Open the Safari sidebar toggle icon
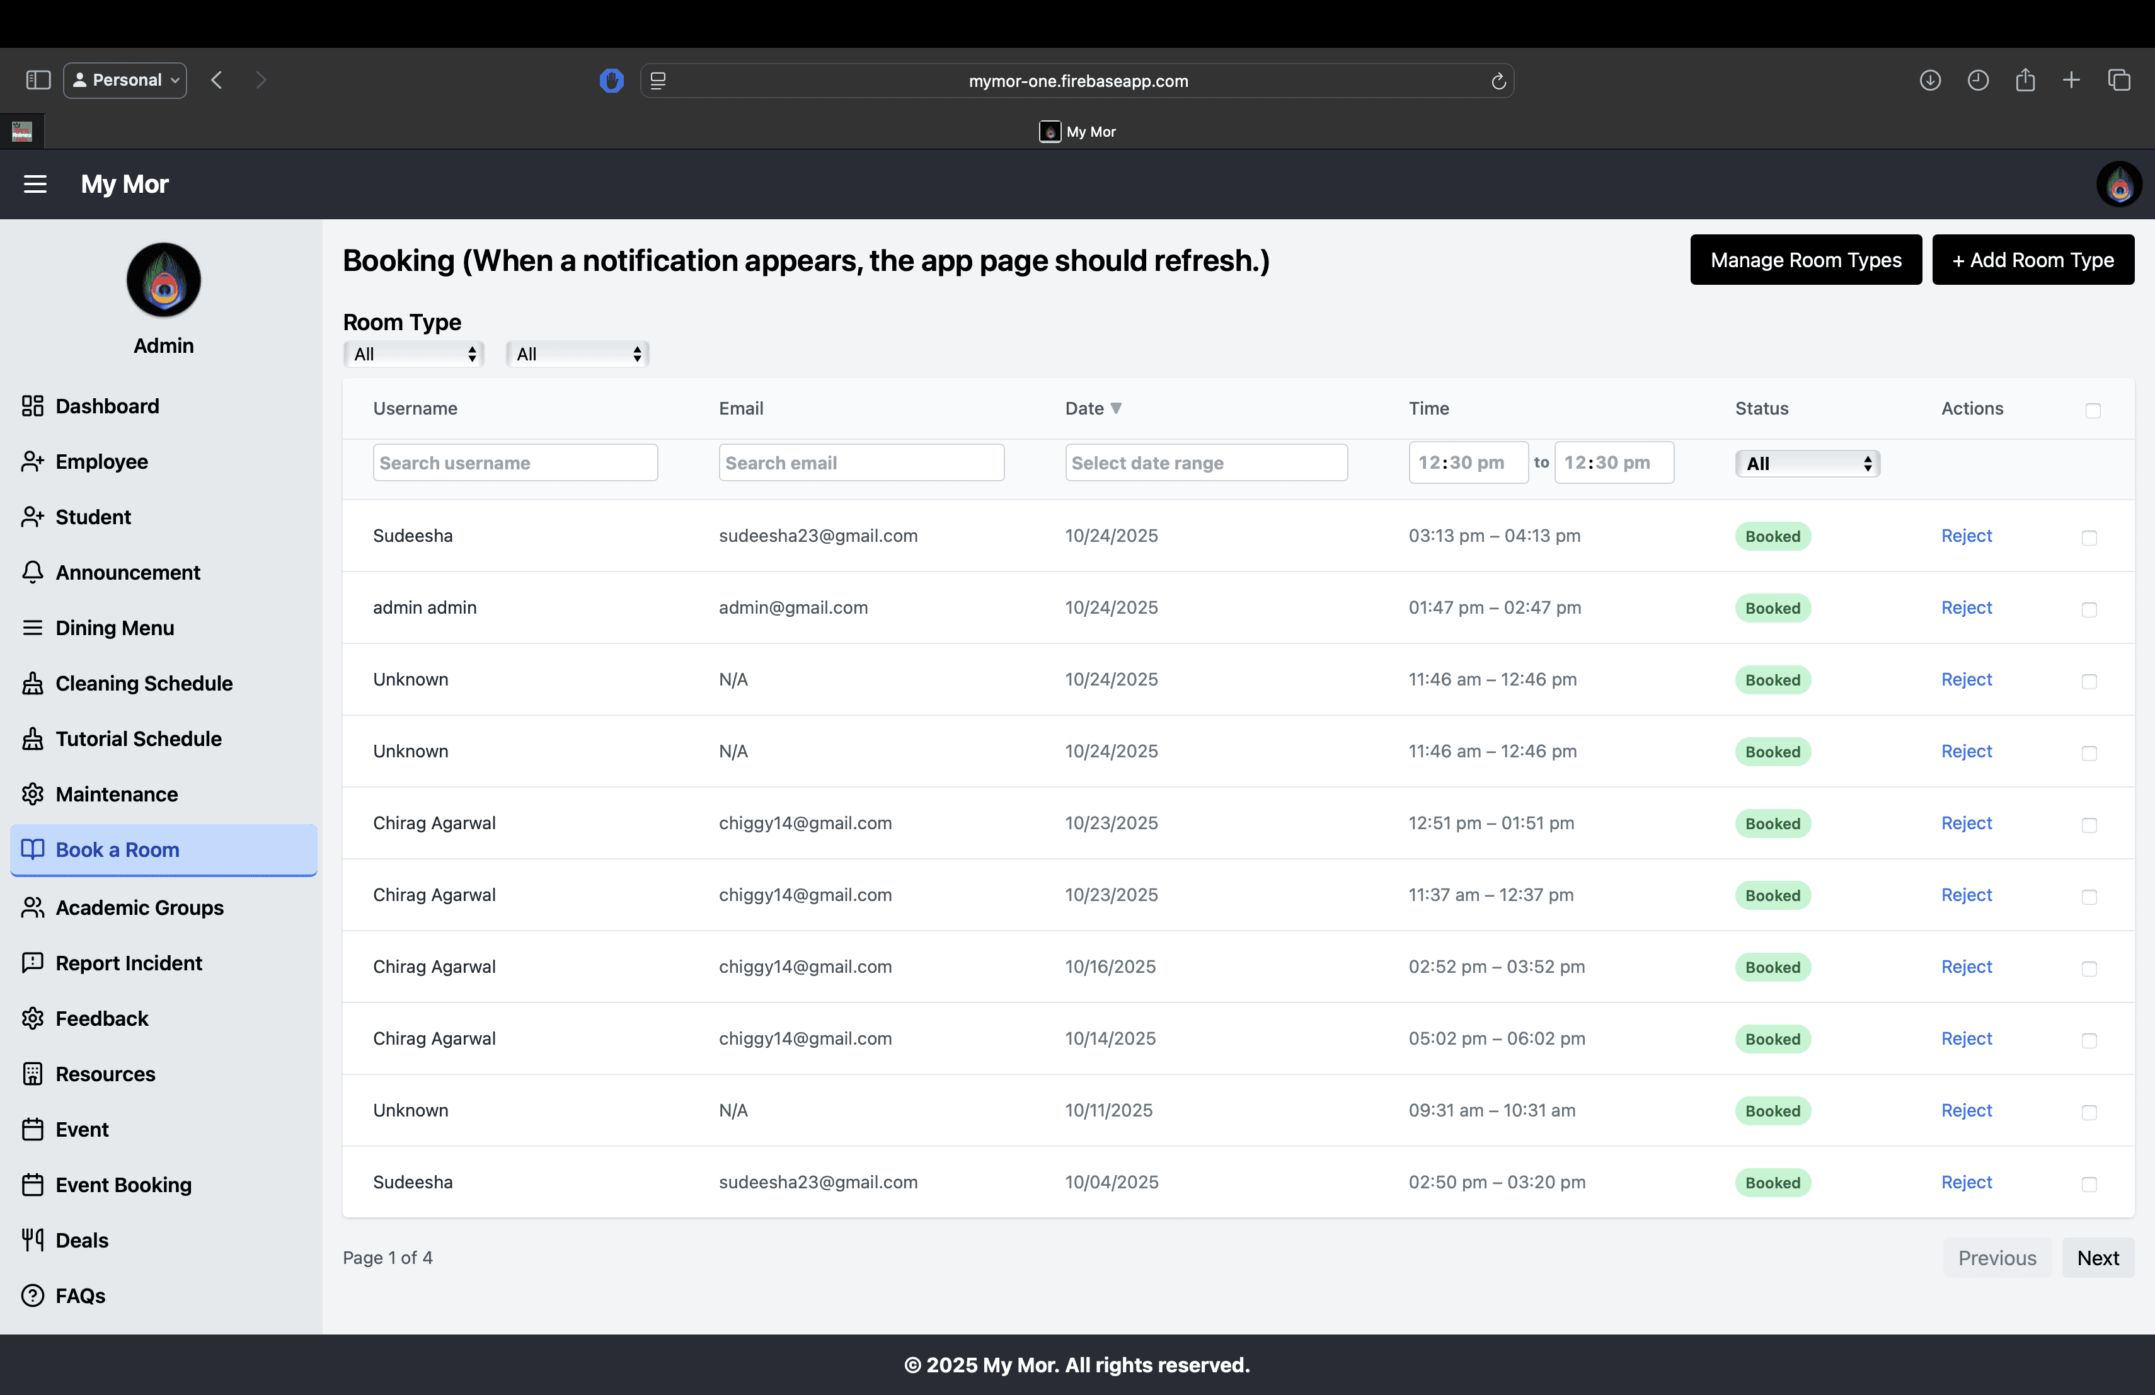The height and width of the screenshot is (1395, 2155). point(38,79)
